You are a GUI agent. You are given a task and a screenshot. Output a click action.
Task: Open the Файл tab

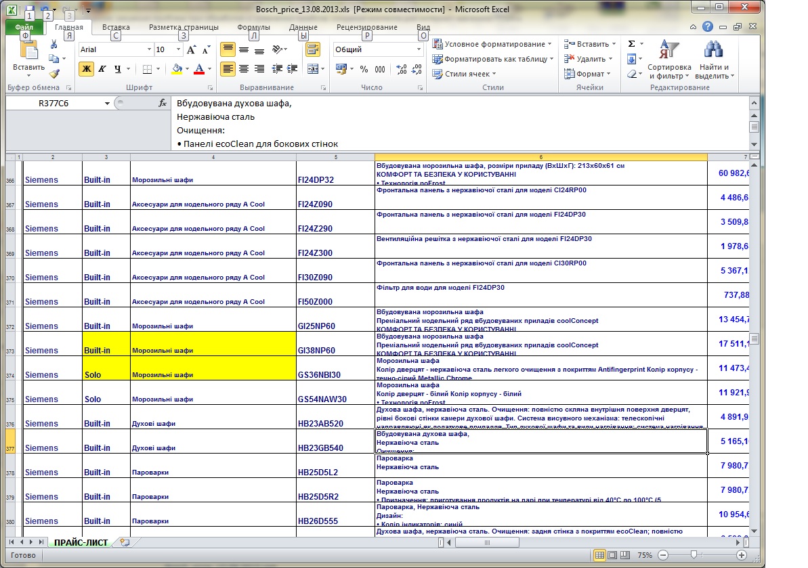coord(24,27)
